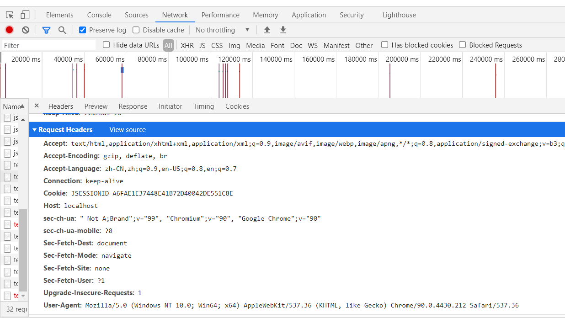Click the request list vertical scrollbar thumb

(x=23, y=250)
